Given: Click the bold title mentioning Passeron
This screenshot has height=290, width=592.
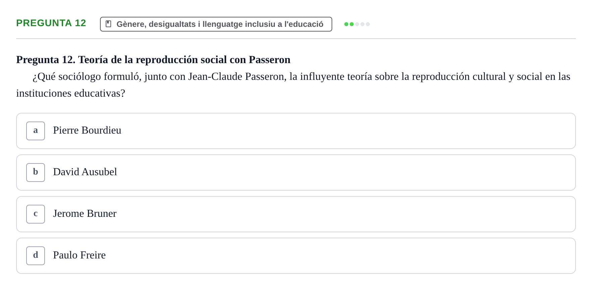Looking at the screenshot, I should point(153,59).
